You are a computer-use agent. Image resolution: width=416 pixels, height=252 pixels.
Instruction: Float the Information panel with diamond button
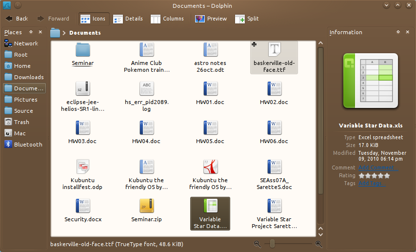coord(398,32)
